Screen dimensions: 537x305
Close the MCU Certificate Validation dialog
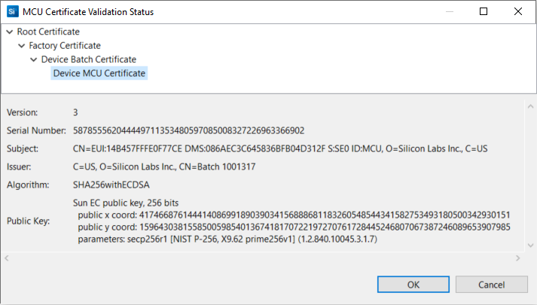[519, 11]
